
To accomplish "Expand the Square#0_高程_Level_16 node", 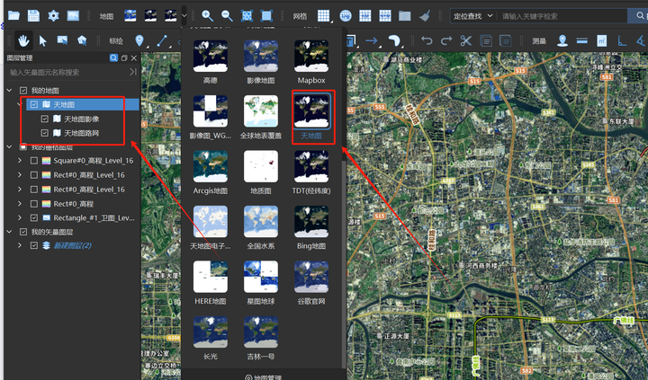I will tap(20, 161).
